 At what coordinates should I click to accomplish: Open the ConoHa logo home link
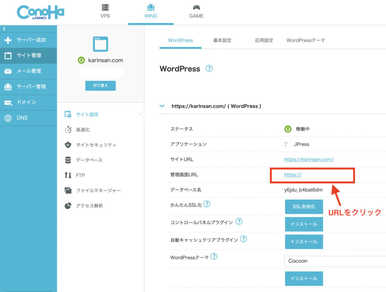click(x=41, y=12)
